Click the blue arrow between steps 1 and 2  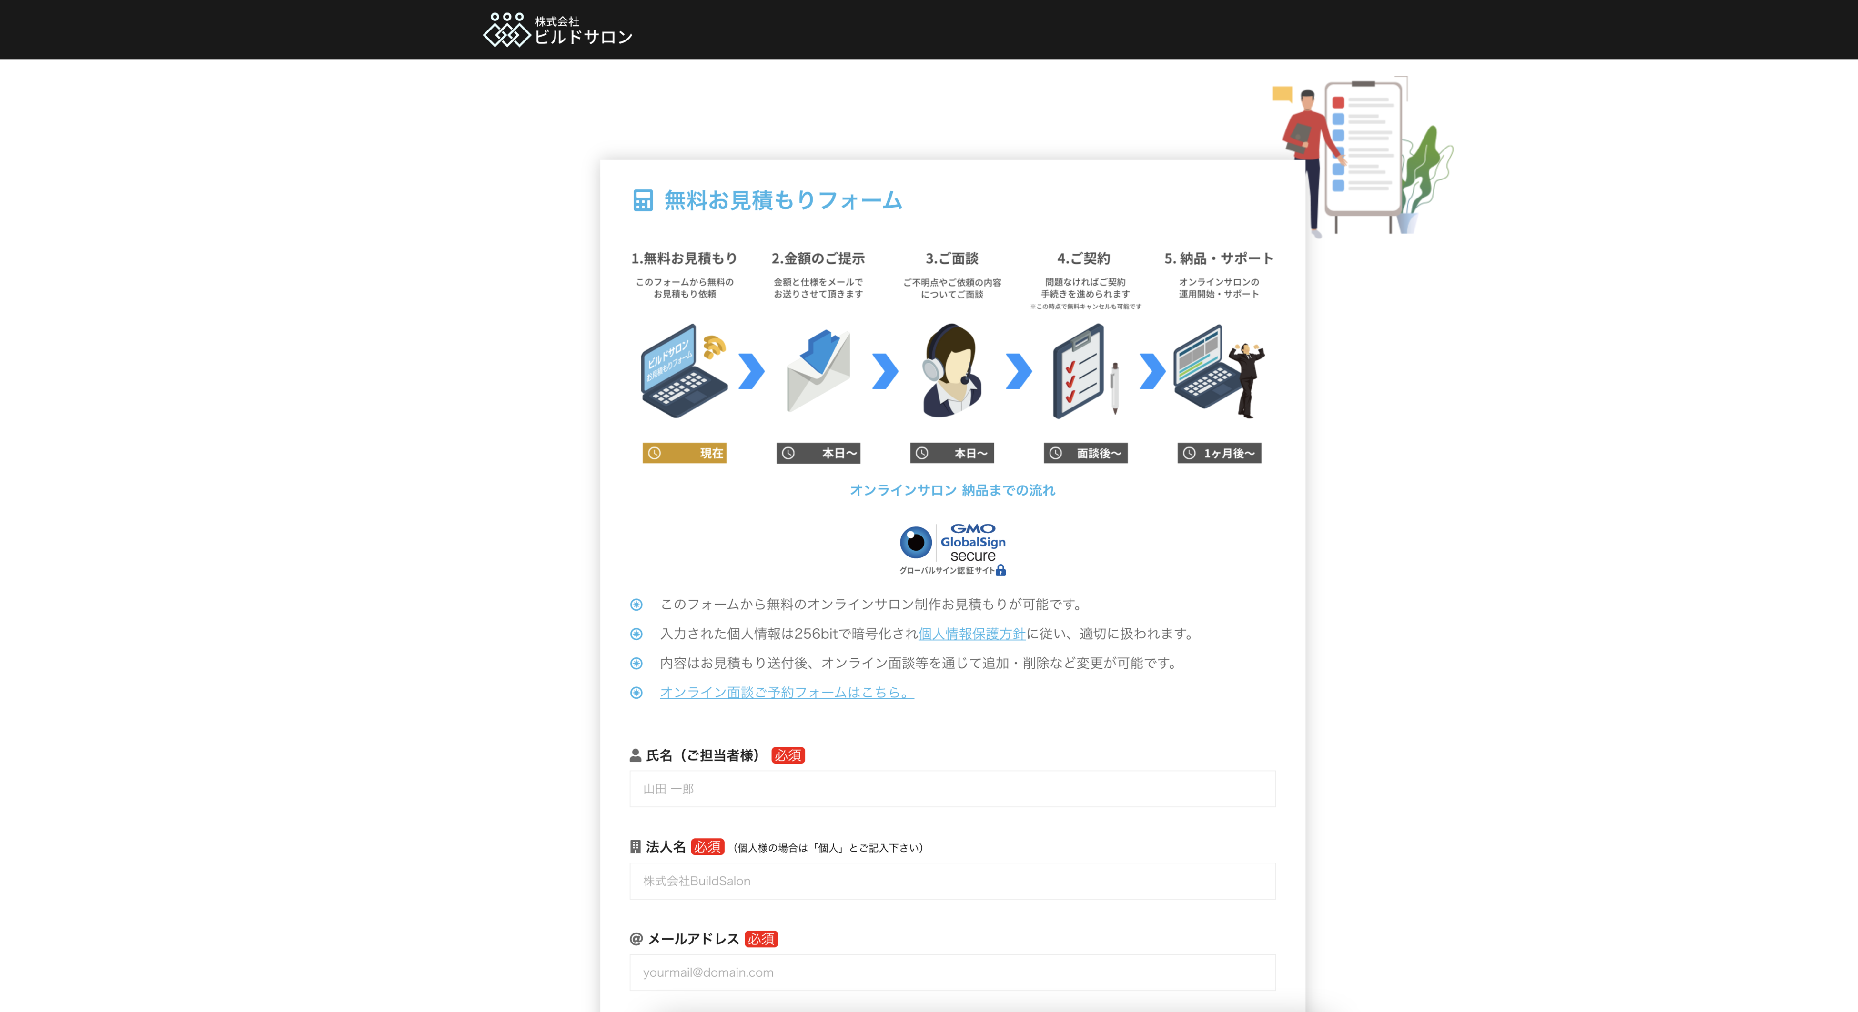tap(752, 371)
